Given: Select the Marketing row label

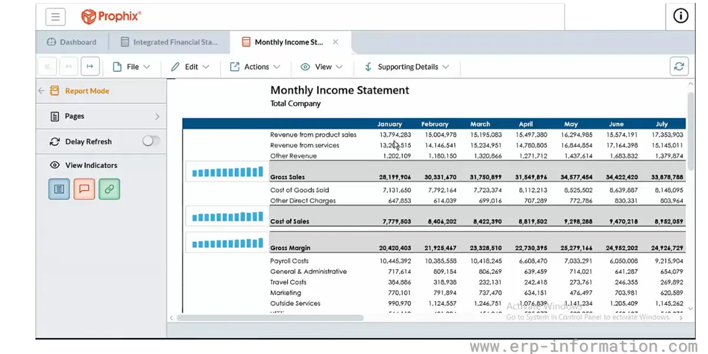Looking at the screenshot, I should tap(286, 293).
